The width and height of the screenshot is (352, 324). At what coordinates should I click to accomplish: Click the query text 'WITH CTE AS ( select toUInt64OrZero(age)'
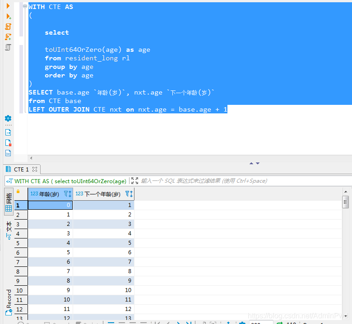[x=70, y=181]
